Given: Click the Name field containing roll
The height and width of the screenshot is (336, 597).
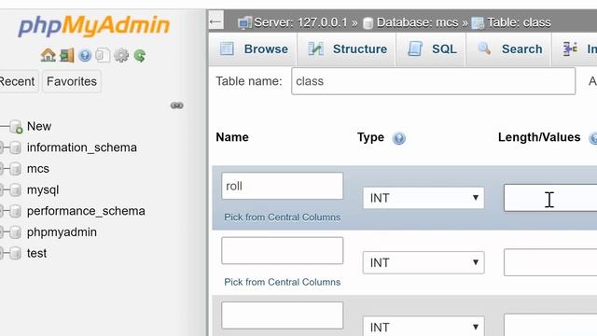Looking at the screenshot, I should pyautogui.click(x=282, y=186).
